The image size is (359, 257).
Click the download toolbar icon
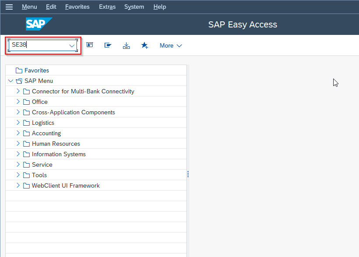click(126, 45)
